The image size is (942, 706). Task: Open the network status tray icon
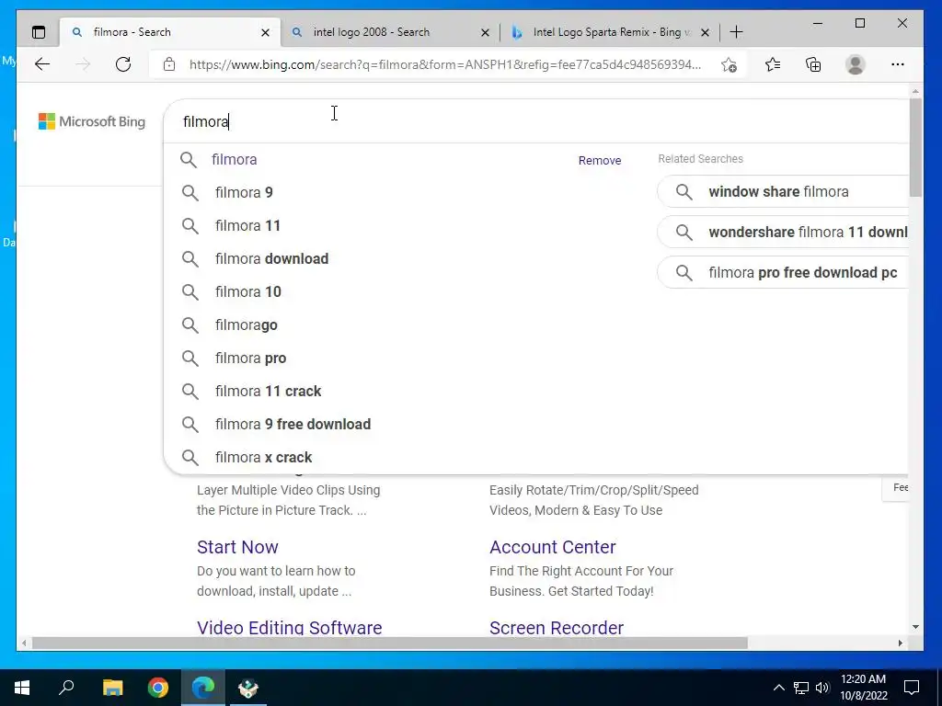tap(801, 688)
